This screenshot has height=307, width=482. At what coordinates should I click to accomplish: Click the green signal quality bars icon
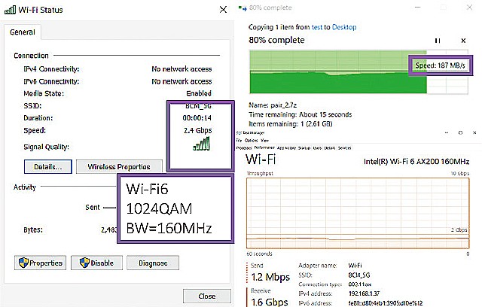pyautogui.click(x=202, y=146)
